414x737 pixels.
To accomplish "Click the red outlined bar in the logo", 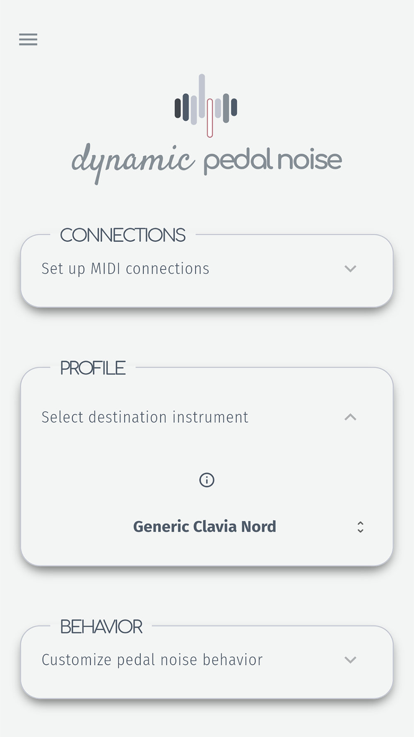I will (x=210, y=118).
